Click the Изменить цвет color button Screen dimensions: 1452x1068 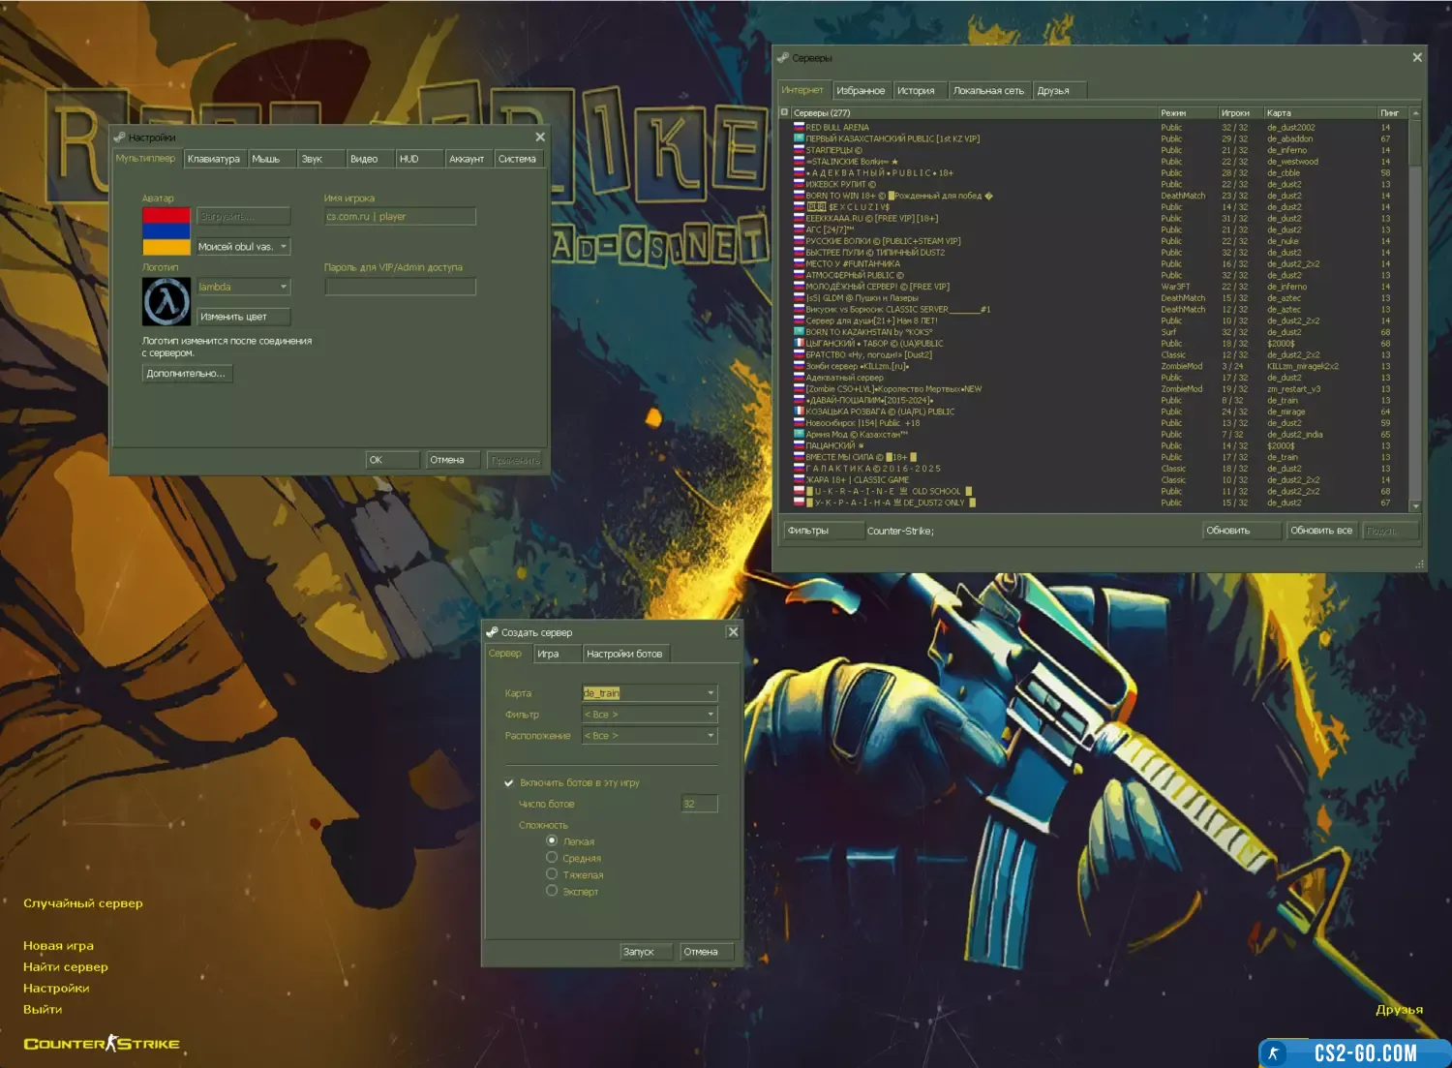click(243, 317)
